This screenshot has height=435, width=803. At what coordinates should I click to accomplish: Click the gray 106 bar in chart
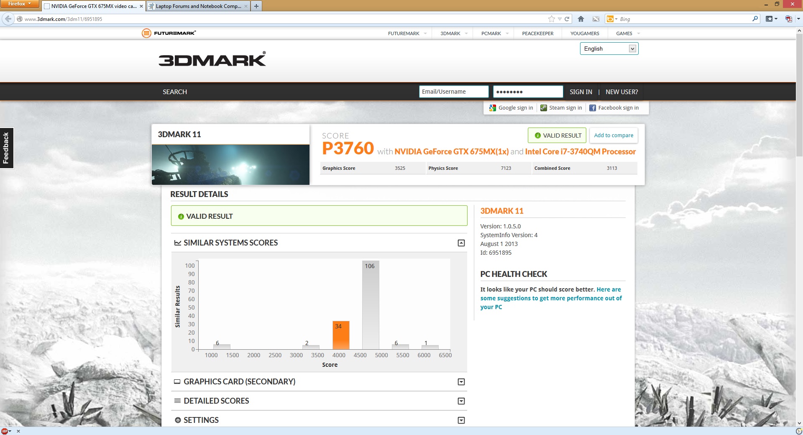coord(371,305)
